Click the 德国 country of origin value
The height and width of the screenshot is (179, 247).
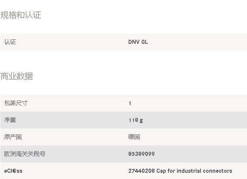point(134,137)
